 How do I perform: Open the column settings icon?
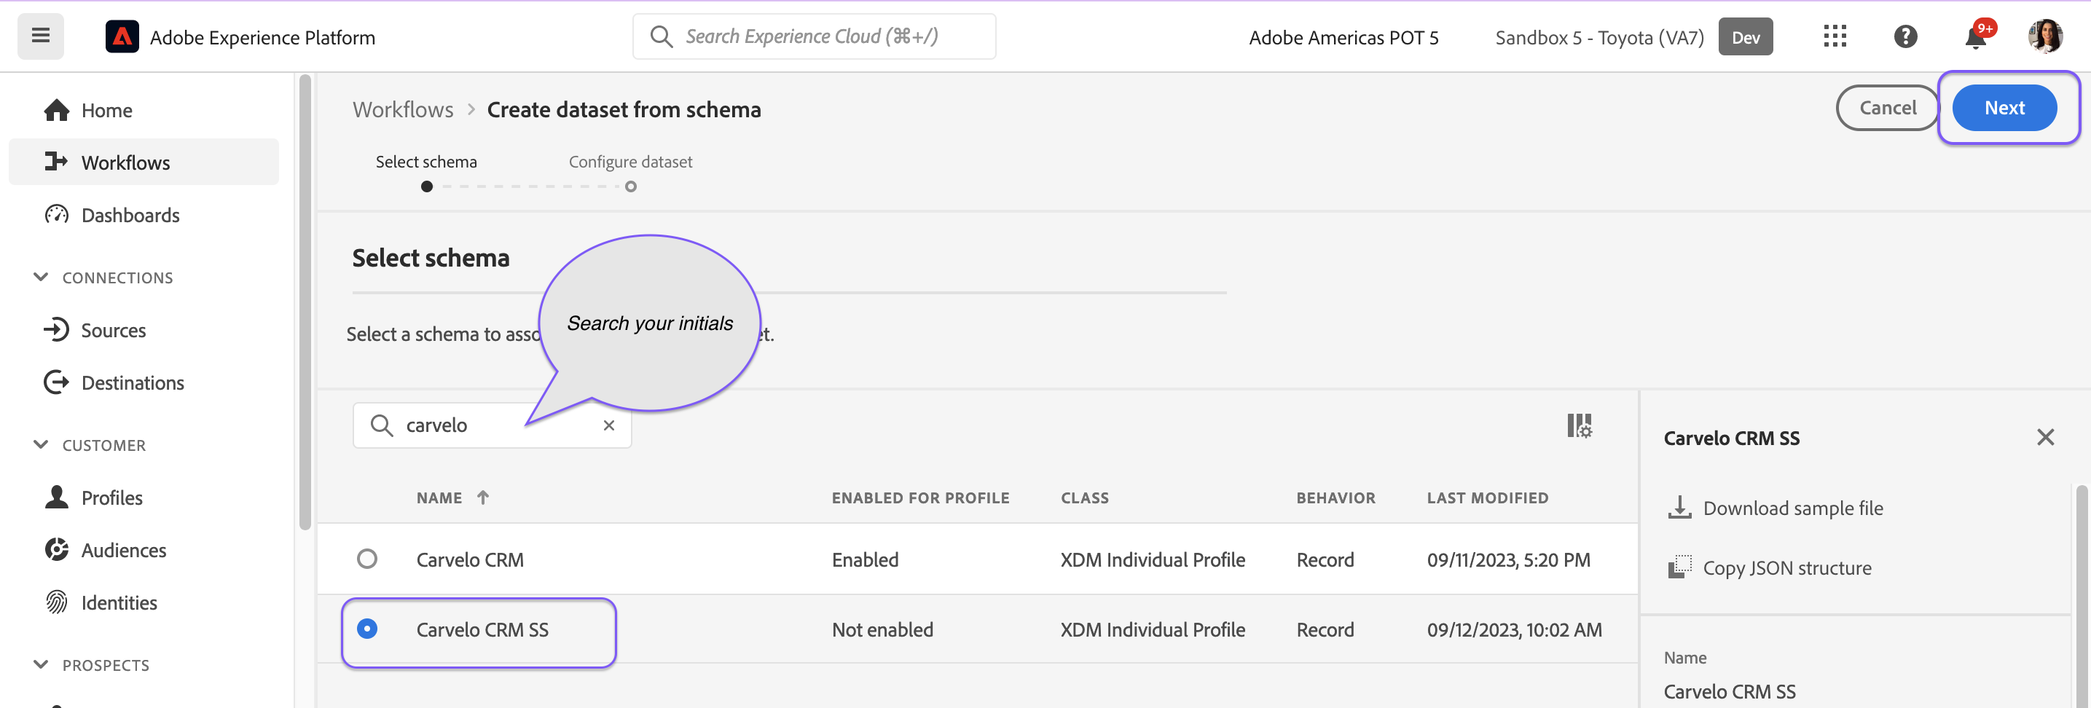(x=1579, y=425)
